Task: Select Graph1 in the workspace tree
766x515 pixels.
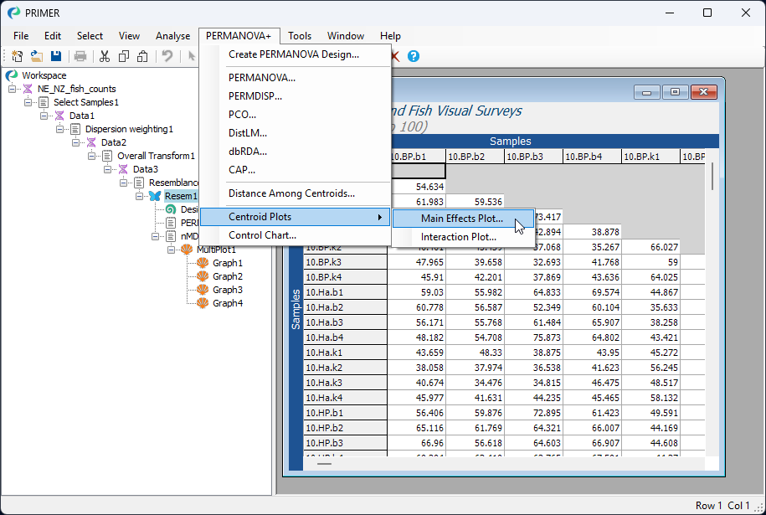Action: tap(227, 263)
